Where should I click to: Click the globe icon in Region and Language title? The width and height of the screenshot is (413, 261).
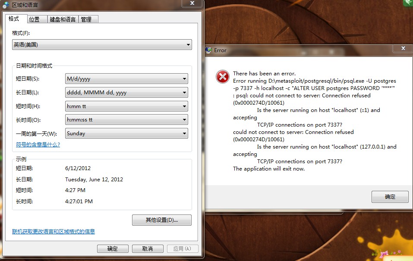(x=6, y=5)
